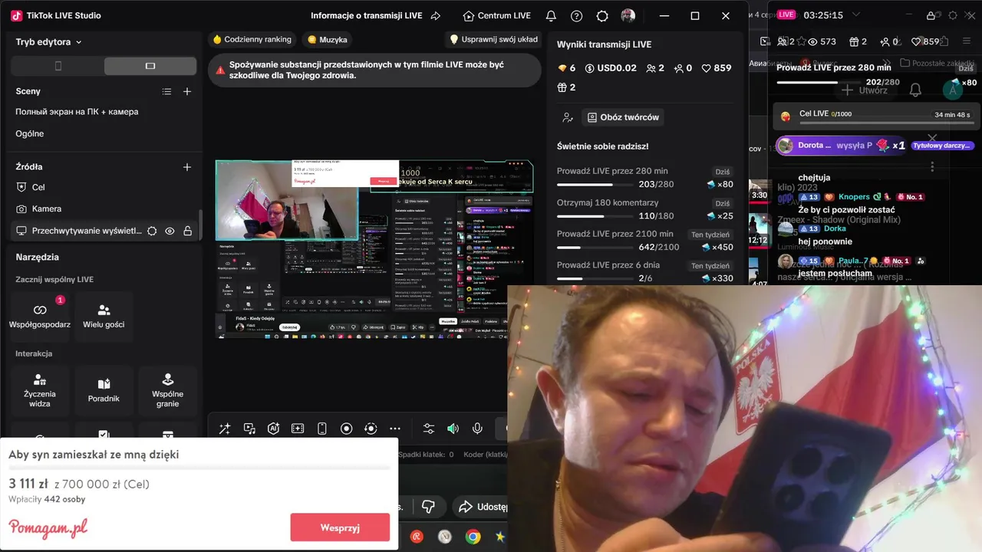Open AI tools hexagon icon
The width and height of the screenshot is (982, 552).
(x=273, y=429)
